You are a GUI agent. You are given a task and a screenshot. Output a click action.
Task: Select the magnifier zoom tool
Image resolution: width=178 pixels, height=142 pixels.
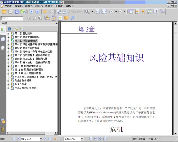88,12
